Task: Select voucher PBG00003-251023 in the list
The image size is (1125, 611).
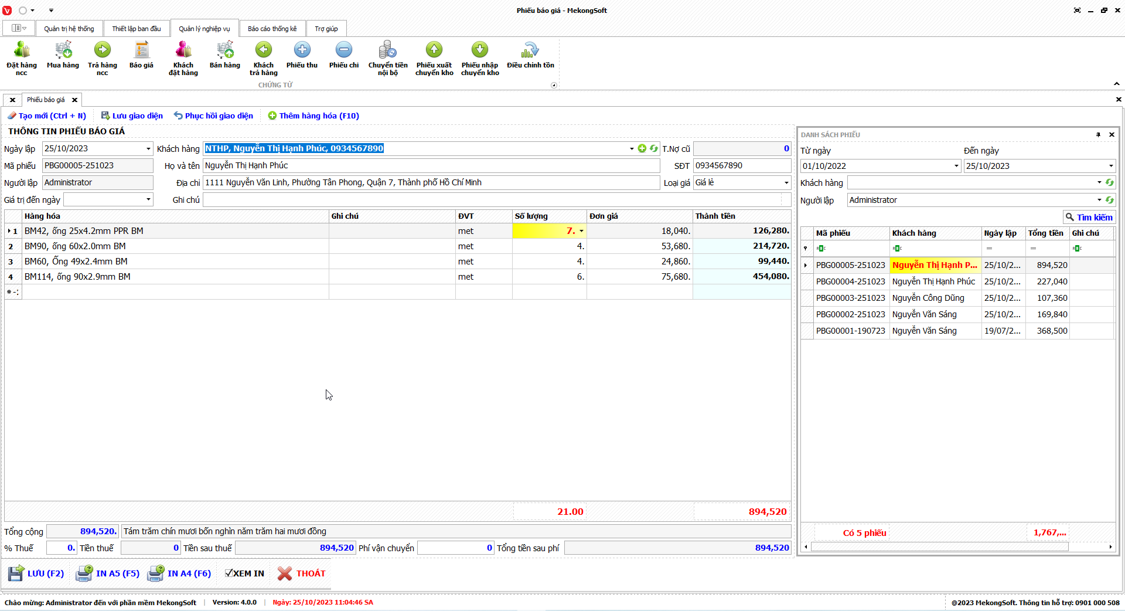Action: [x=850, y=298]
